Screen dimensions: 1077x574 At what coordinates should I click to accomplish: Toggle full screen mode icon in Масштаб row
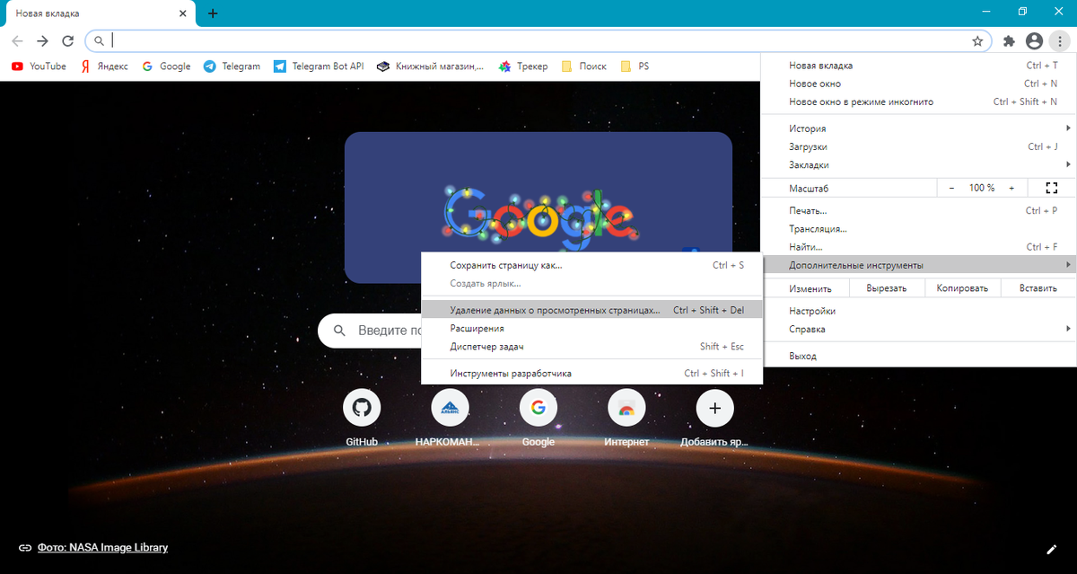click(1052, 188)
